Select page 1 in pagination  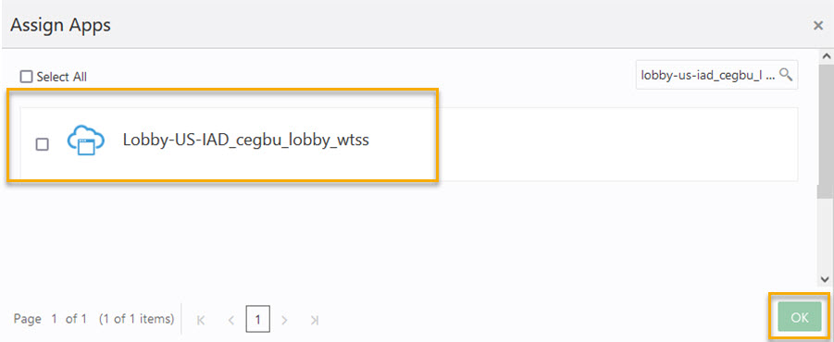[258, 319]
